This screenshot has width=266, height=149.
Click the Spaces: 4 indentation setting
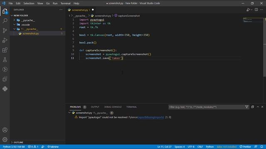(x=180, y=147)
